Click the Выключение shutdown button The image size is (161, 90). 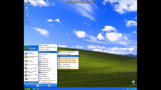point(52,86)
